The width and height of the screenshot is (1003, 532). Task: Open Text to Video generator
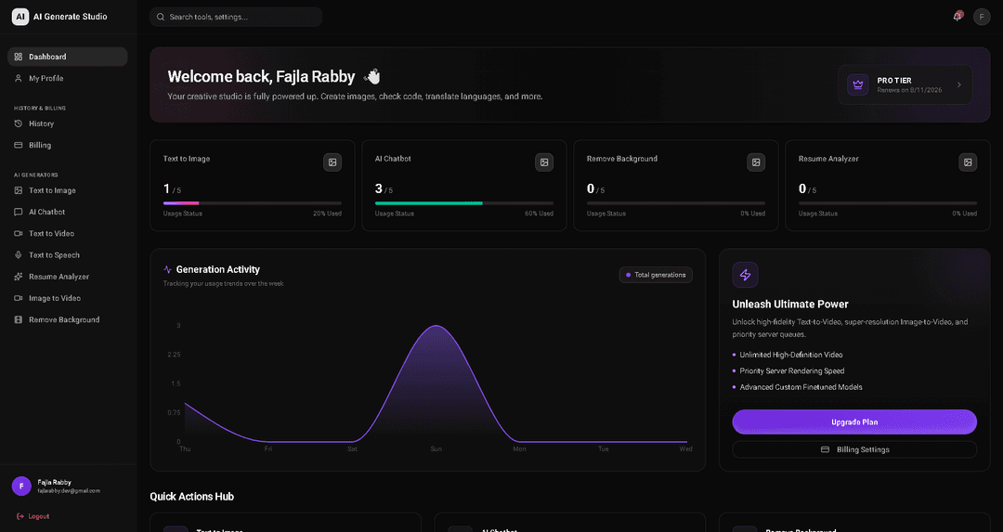[68, 233]
